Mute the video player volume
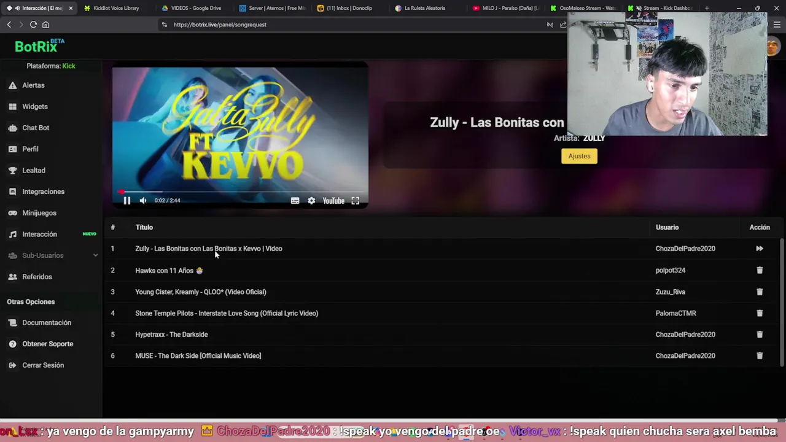Image resolution: width=786 pixels, height=442 pixels. tap(143, 201)
